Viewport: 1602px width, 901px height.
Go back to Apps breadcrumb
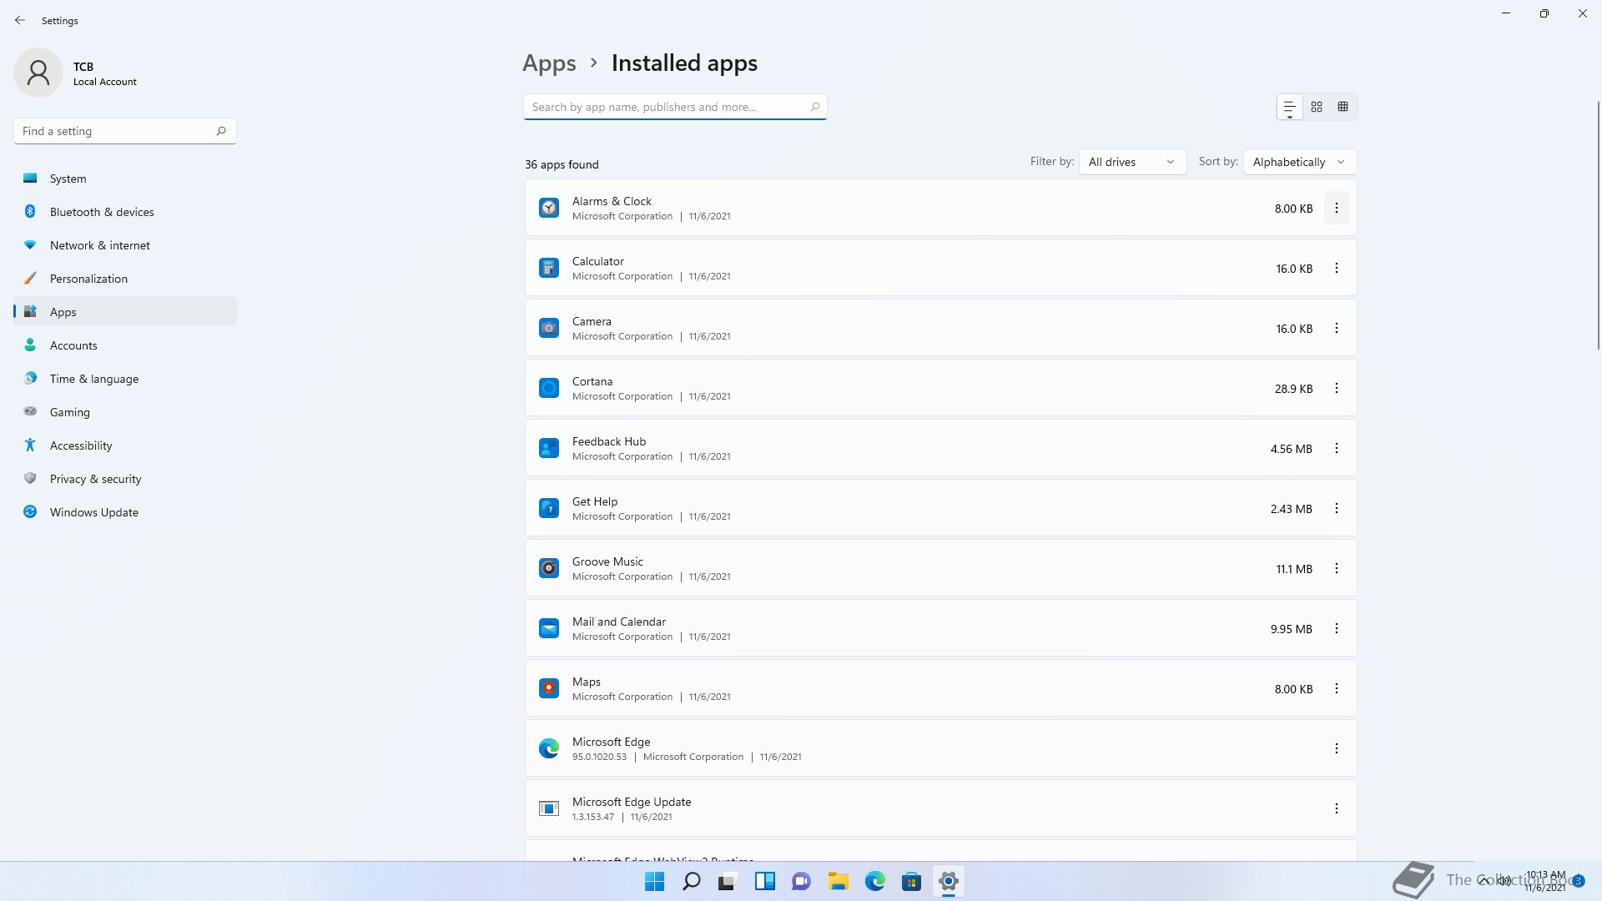(x=549, y=63)
